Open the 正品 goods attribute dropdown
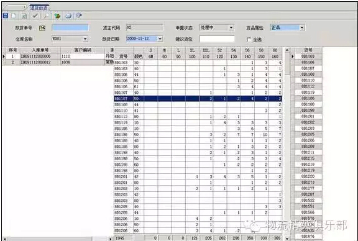Viewport: 358px width, 241px height. (x=302, y=27)
